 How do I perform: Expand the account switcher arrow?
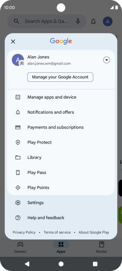pyautogui.click(x=107, y=60)
